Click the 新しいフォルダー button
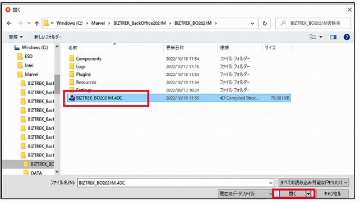 [48, 36]
